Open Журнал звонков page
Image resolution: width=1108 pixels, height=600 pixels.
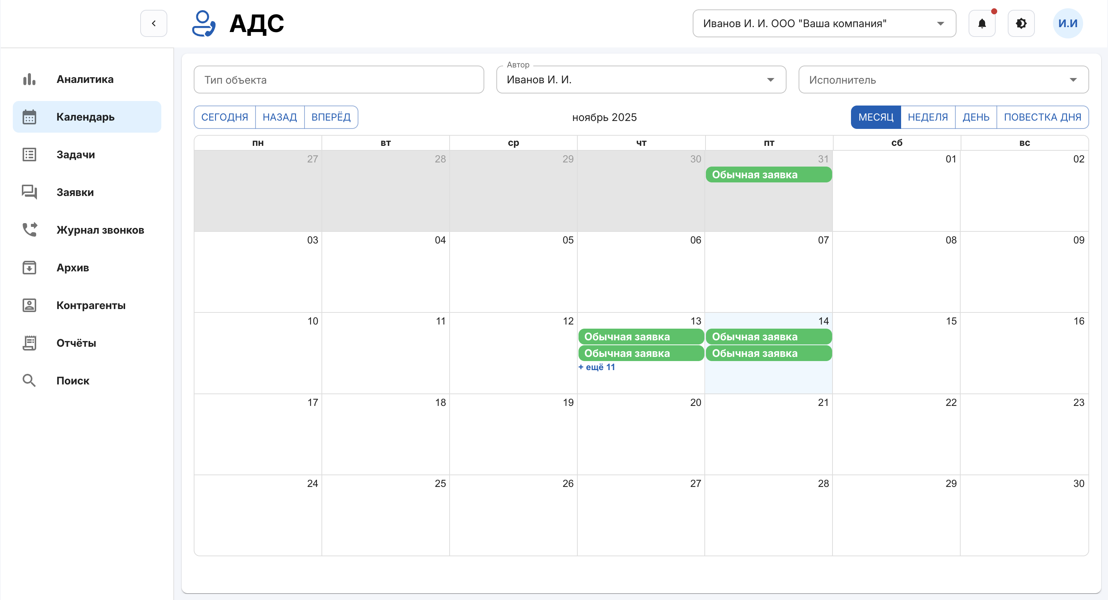87,230
